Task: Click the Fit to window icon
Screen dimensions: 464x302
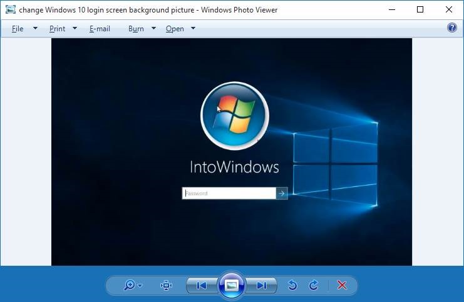Action: coord(167,285)
